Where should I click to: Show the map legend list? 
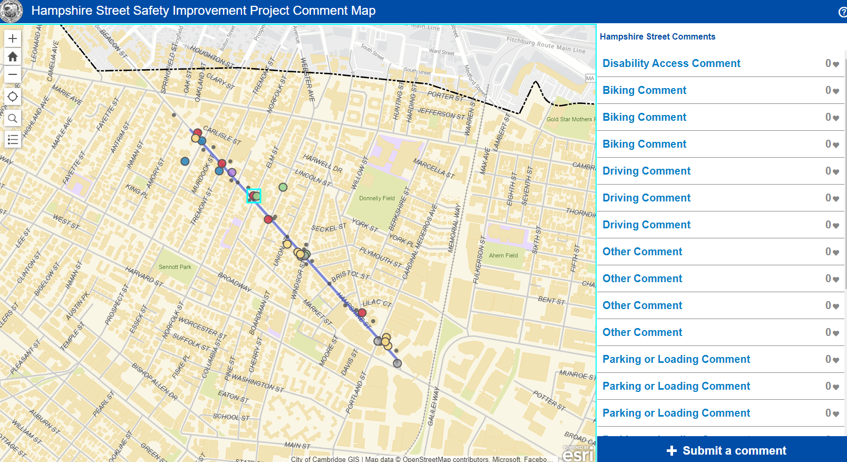(13, 140)
